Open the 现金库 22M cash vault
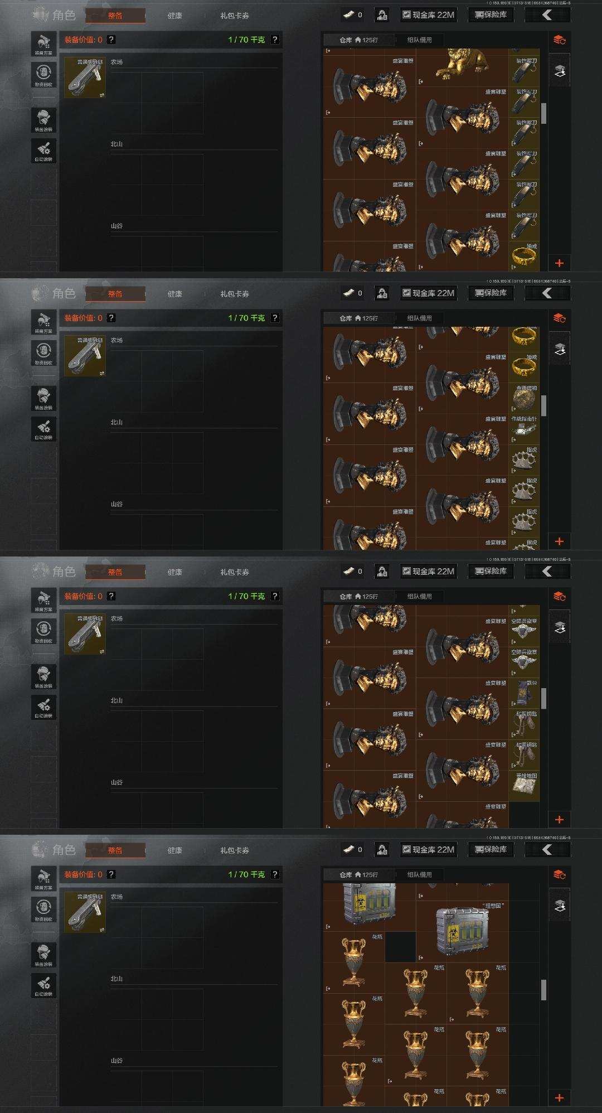 (x=428, y=14)
